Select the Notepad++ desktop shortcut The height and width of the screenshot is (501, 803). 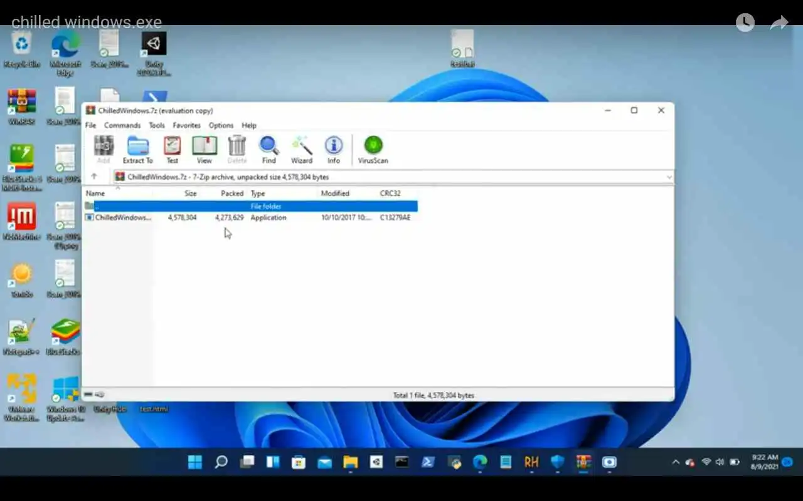22,337
